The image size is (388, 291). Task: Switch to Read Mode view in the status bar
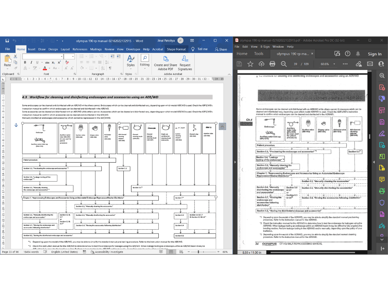pos(161,252)
